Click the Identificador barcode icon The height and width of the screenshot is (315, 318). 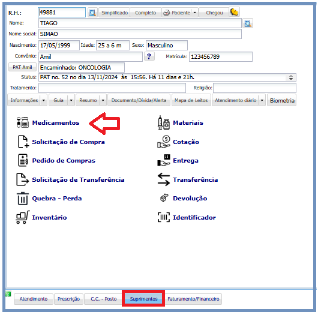pos(164,217)
